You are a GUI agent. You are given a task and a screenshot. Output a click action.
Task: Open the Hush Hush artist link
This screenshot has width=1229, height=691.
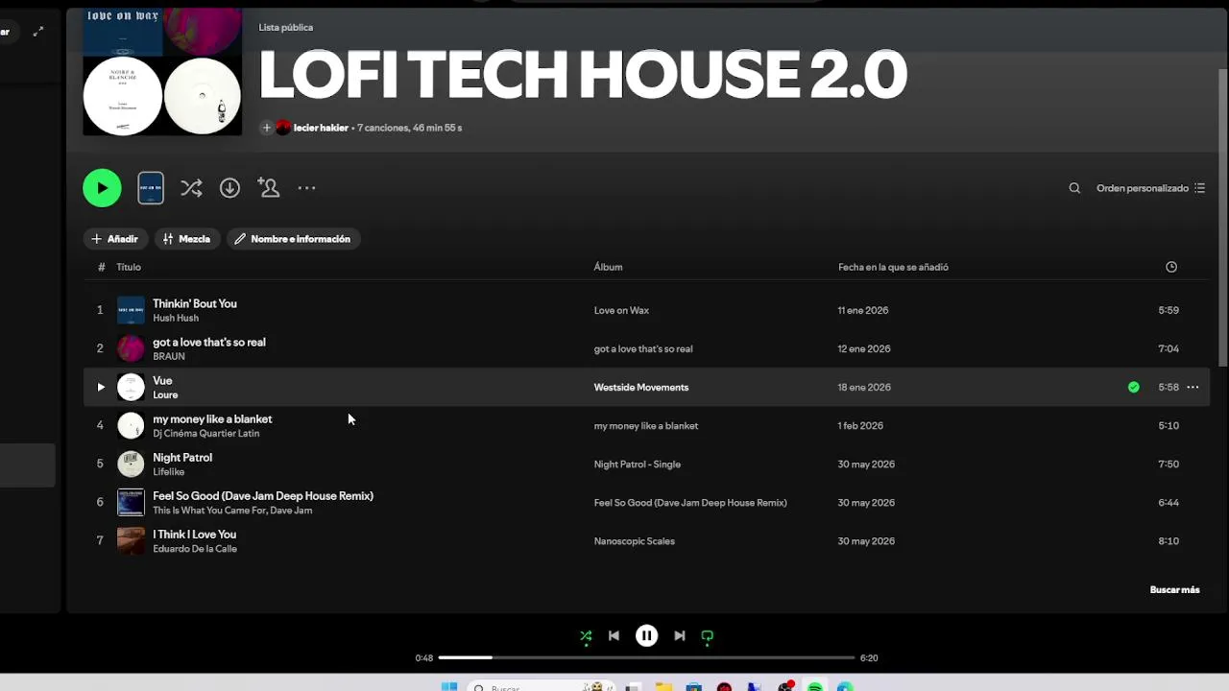click(x=176, y=318)
